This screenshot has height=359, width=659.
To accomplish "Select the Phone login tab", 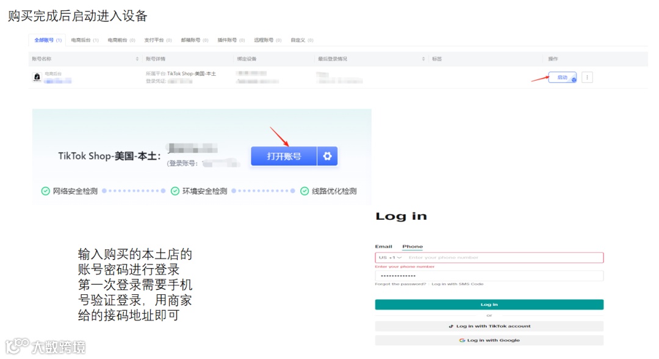I will pyautogui.click(x=412, y=247).
